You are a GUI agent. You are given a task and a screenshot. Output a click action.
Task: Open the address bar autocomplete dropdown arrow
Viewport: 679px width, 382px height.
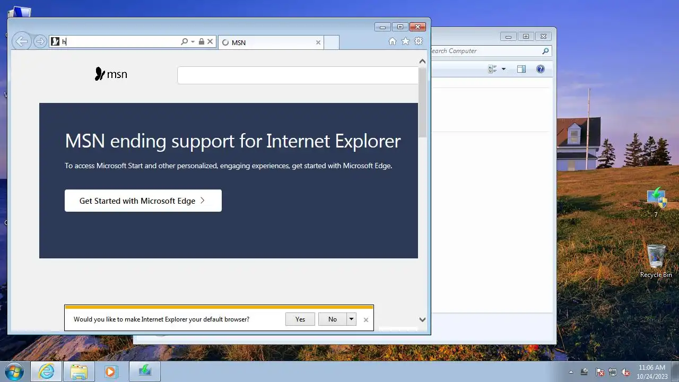click(193, 41)
